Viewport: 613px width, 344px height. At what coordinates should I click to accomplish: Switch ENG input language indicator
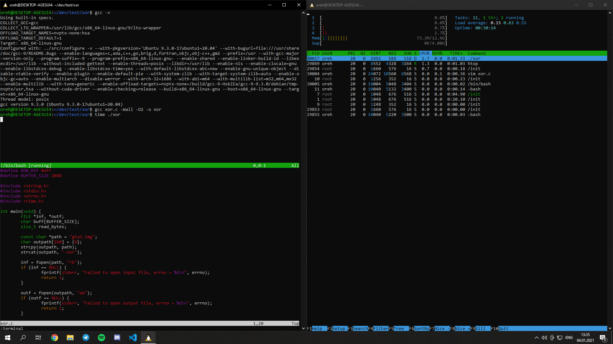pos(569,338)
